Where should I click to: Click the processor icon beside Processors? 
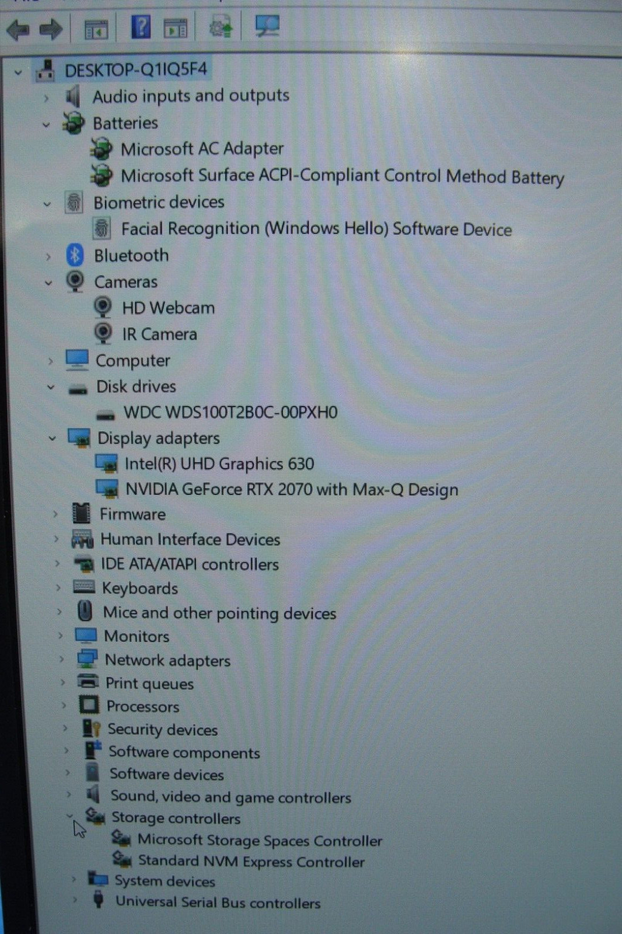click(x=89, y=705)
